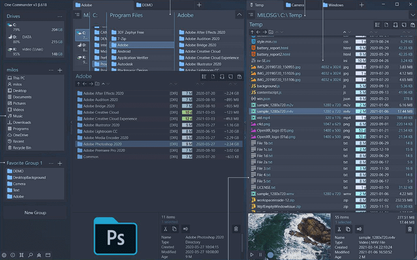Sort Temp extension column with active up arrow
This screenshot has height=260, width=417.
[344, 32]
